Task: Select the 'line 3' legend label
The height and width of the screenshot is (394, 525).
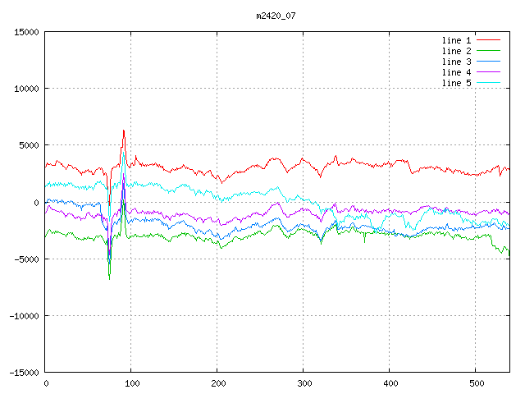Action: click(x=456, y=62)
